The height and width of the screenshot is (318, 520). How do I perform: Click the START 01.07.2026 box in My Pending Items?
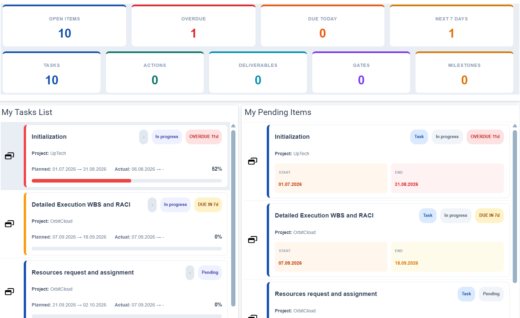(x=331, y=178)
